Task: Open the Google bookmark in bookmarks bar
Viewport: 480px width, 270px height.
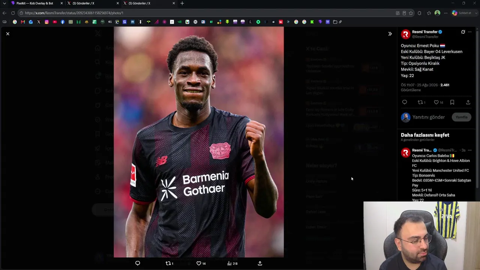Action: [x=15, y=22]
